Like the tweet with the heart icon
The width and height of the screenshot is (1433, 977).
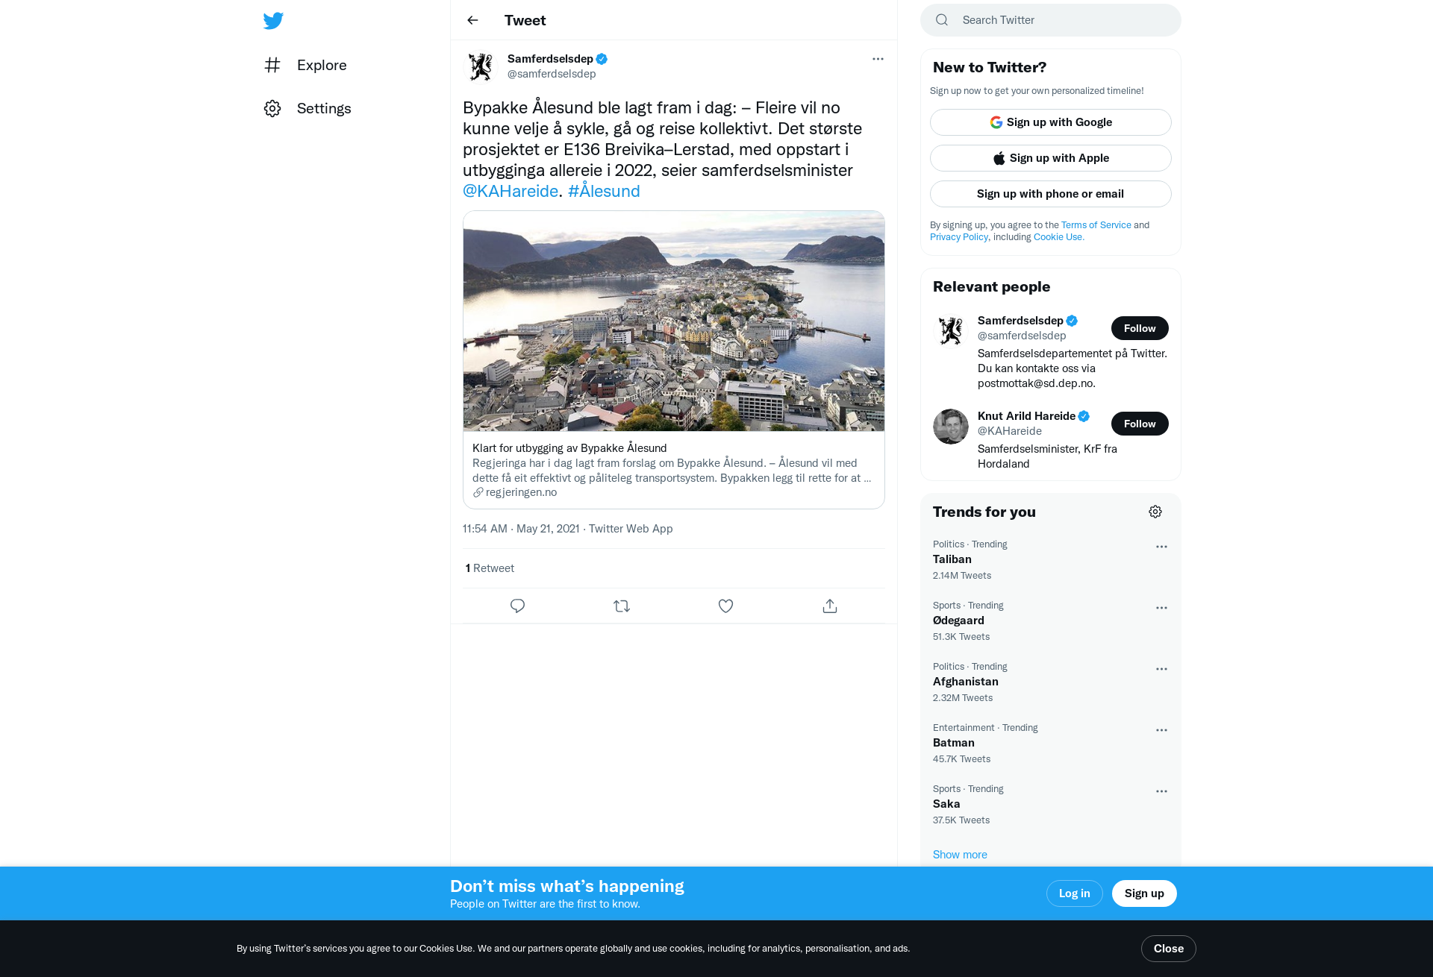(725, 606)
